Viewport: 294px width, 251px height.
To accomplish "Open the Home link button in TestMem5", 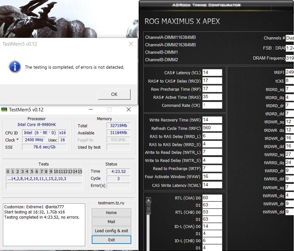I will (x=112, y=212).
